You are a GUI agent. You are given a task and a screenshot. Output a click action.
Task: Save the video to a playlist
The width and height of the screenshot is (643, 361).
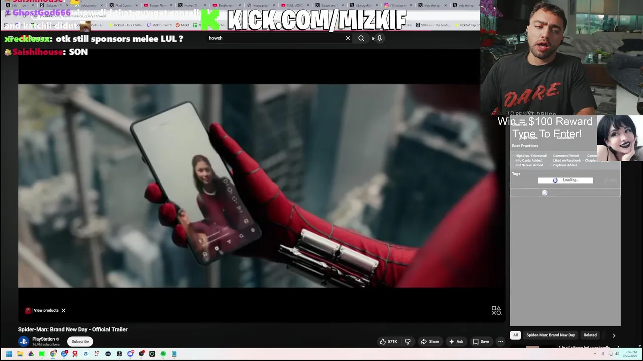point(481,342)
